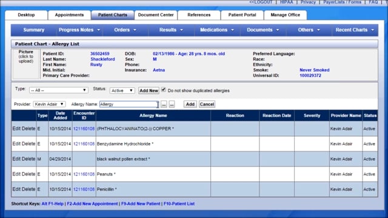
Task: Open the Type filter dropdown
Action: pos(58,90)
